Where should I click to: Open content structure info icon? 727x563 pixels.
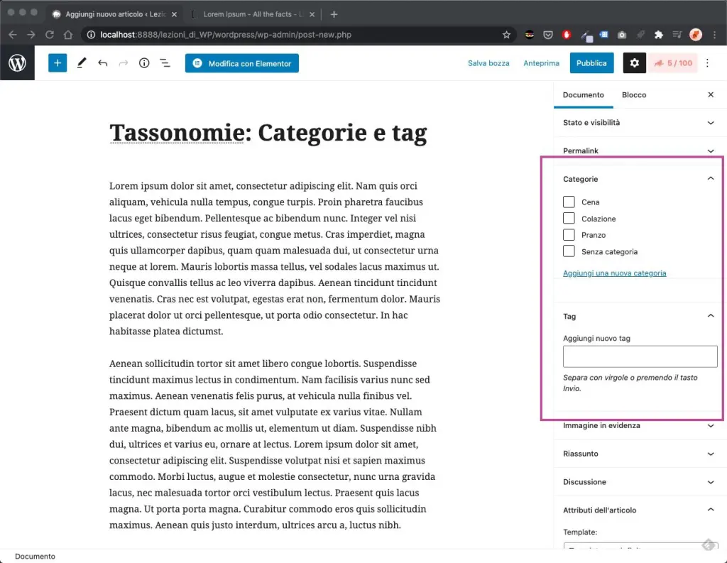[x=144, y=63]
